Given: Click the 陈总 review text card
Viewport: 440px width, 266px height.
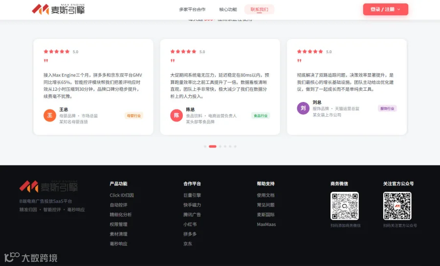Looking at the screenshot, I should [x=220, y=86].
